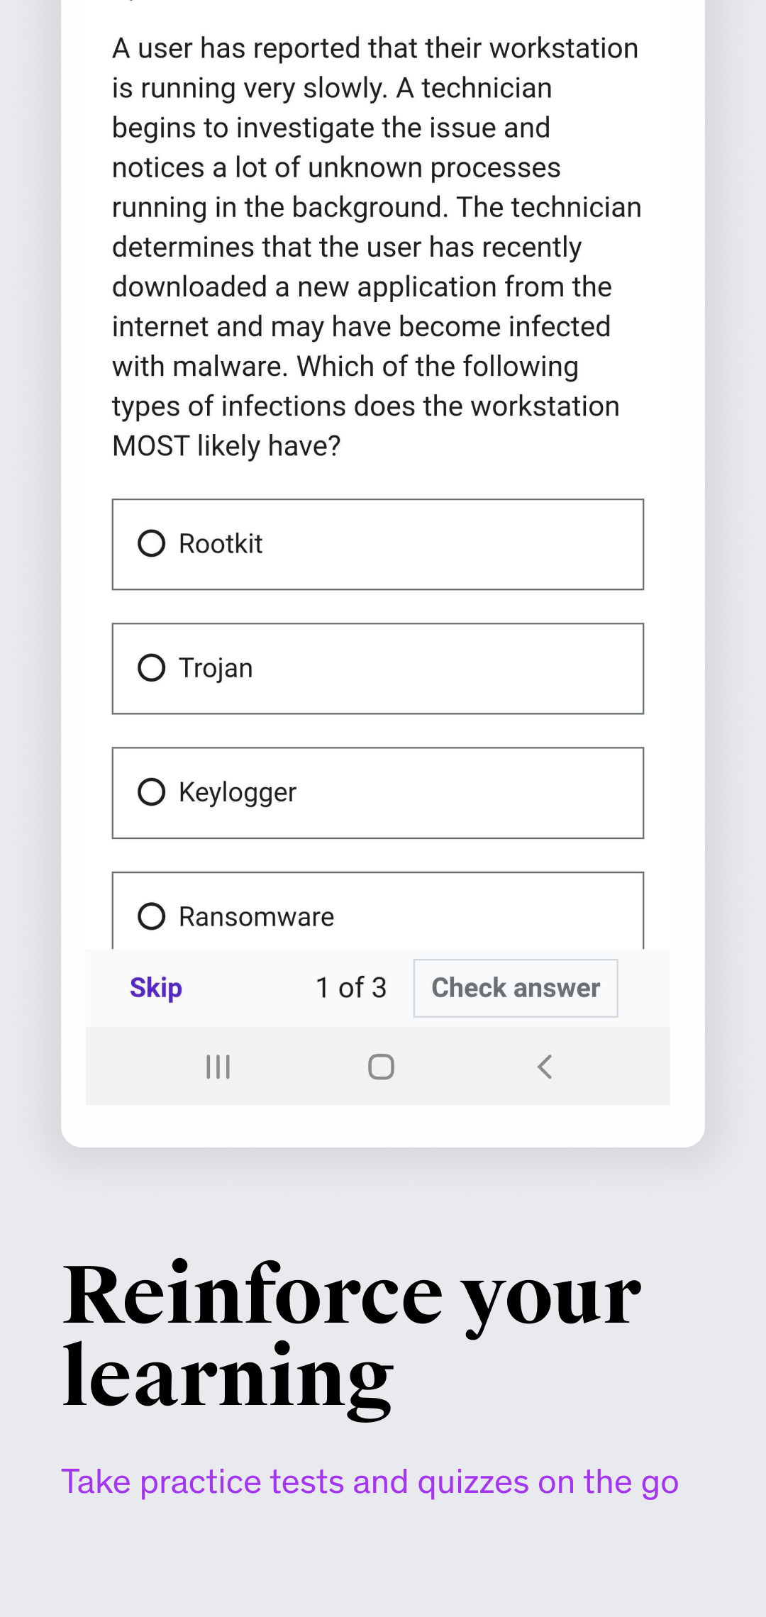Click the question's first line 'A user has reported'
The image size is (766, 1617).
tap(374, 48)
